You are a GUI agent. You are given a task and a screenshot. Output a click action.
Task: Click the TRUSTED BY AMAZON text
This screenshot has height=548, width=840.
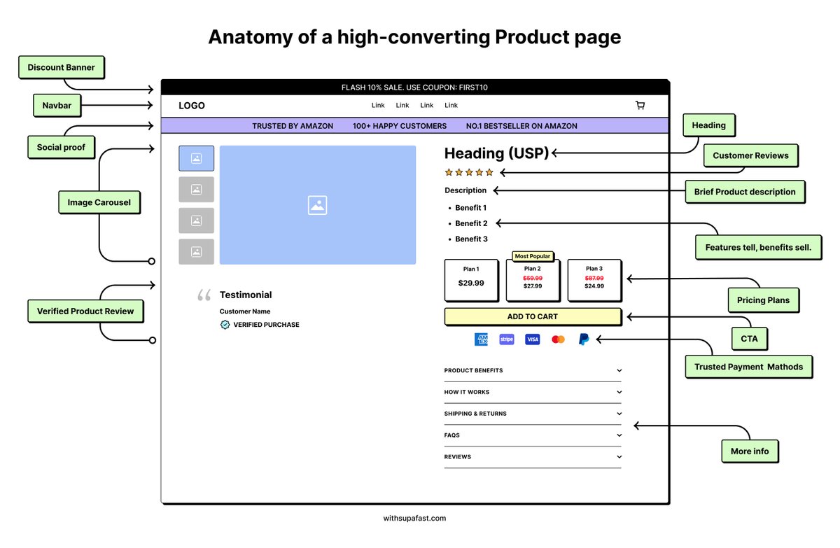click(x=293, y=126)
